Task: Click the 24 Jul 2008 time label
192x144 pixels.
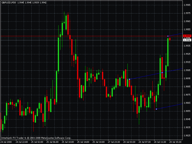Action: point(6,142)
